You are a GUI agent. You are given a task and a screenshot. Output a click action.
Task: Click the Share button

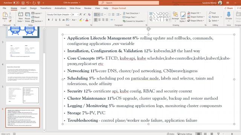point(229,8)
